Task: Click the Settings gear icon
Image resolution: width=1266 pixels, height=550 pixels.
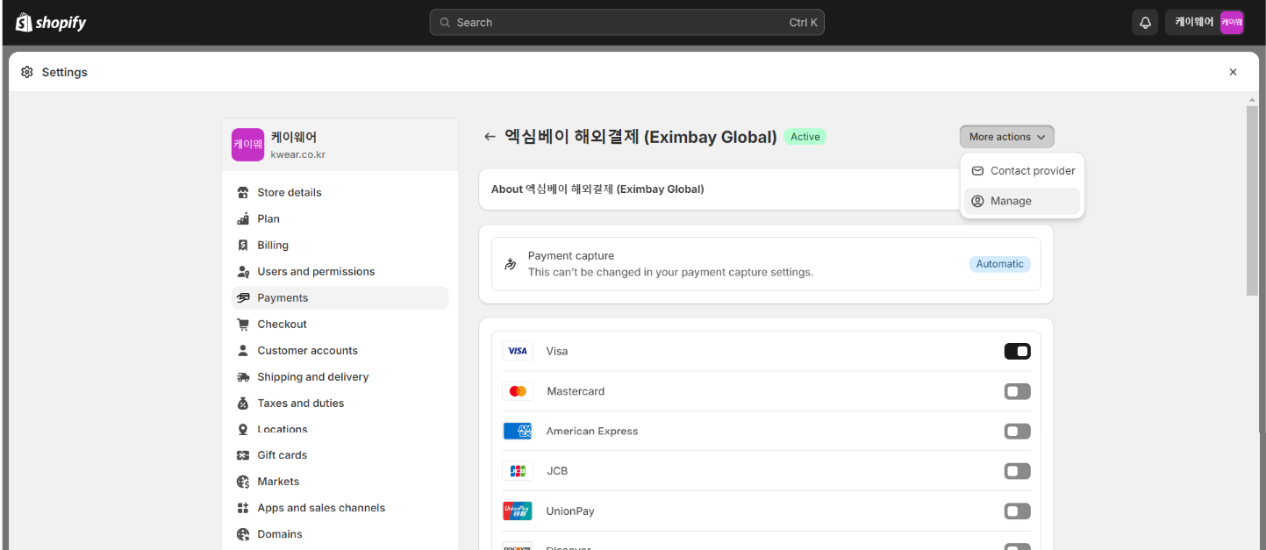Action: 27,72
